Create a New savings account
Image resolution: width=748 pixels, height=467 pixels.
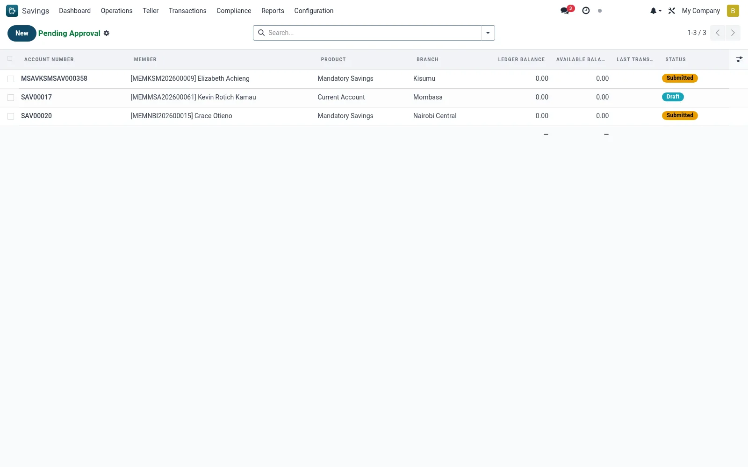coord(22,33)
